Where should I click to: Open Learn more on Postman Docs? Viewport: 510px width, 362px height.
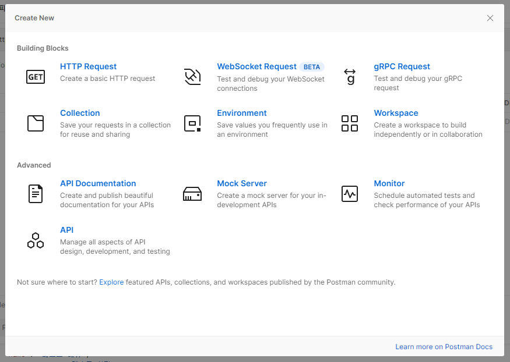coord(444,347)
